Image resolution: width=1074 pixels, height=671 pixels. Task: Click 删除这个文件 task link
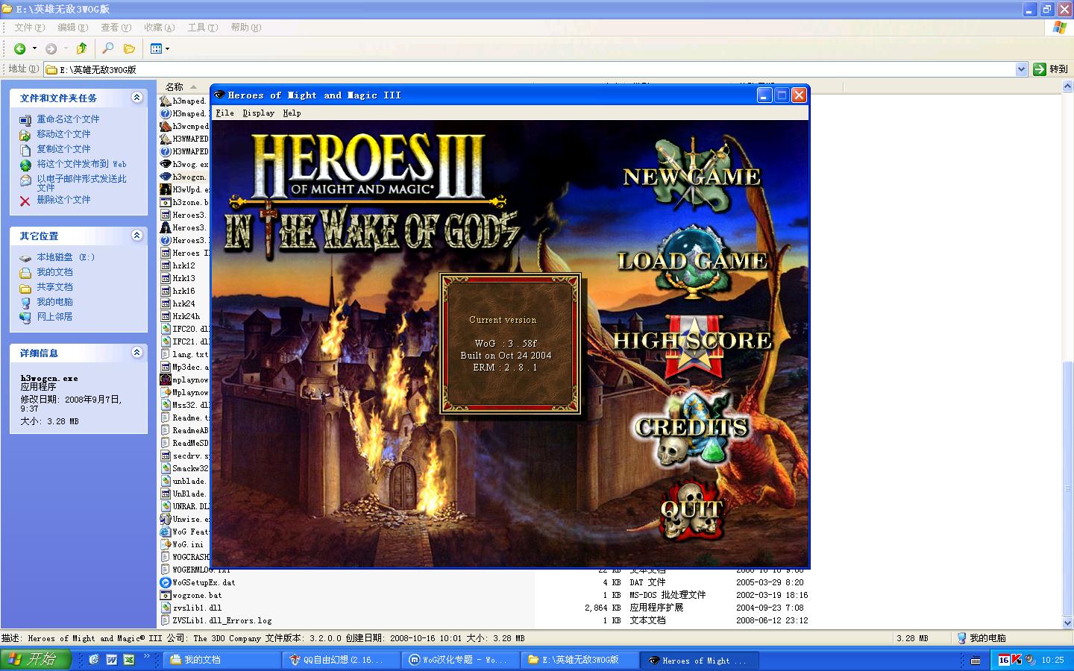(63, 200)
